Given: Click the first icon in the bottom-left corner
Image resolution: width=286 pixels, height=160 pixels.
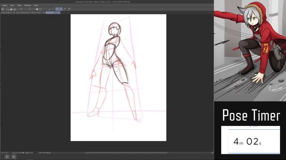Looking at the screenshot, I should (7, 157).
